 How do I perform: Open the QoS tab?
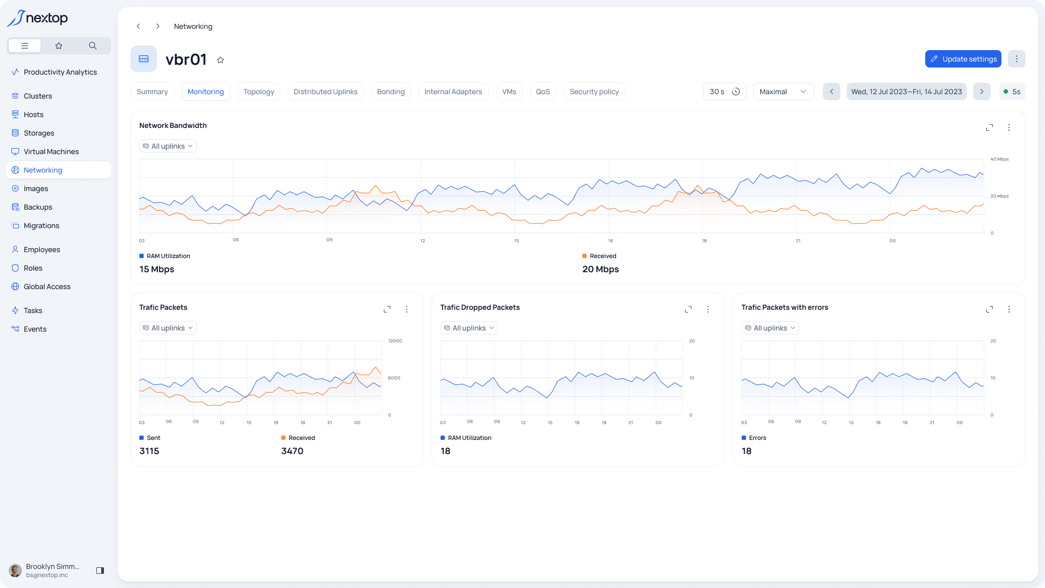[543, 91]
